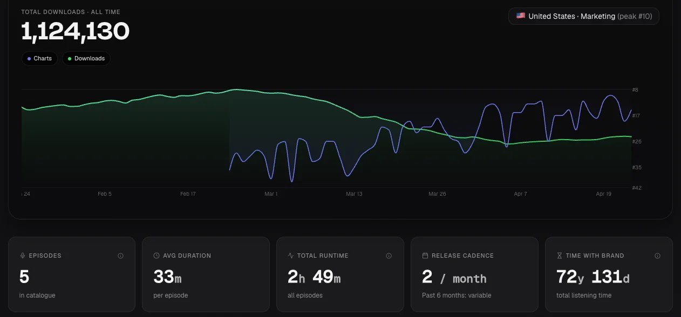Click the calendar icon beside Release Cadence
Screen dimensions: 681x317
coord(425,256)
